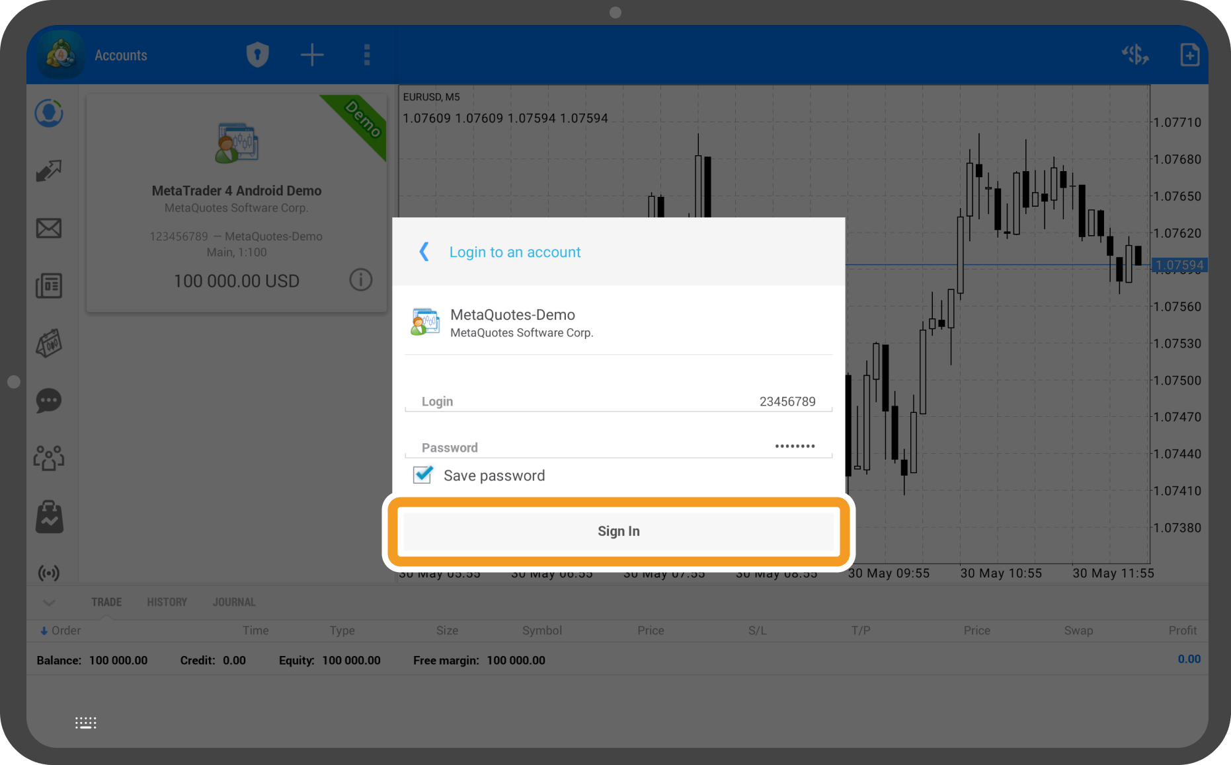
Task: Toggle the Save password checkbox
Action: point(423,475)
